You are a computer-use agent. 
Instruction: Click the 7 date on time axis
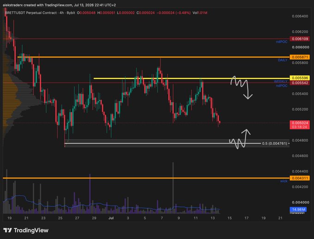[162, 218]
